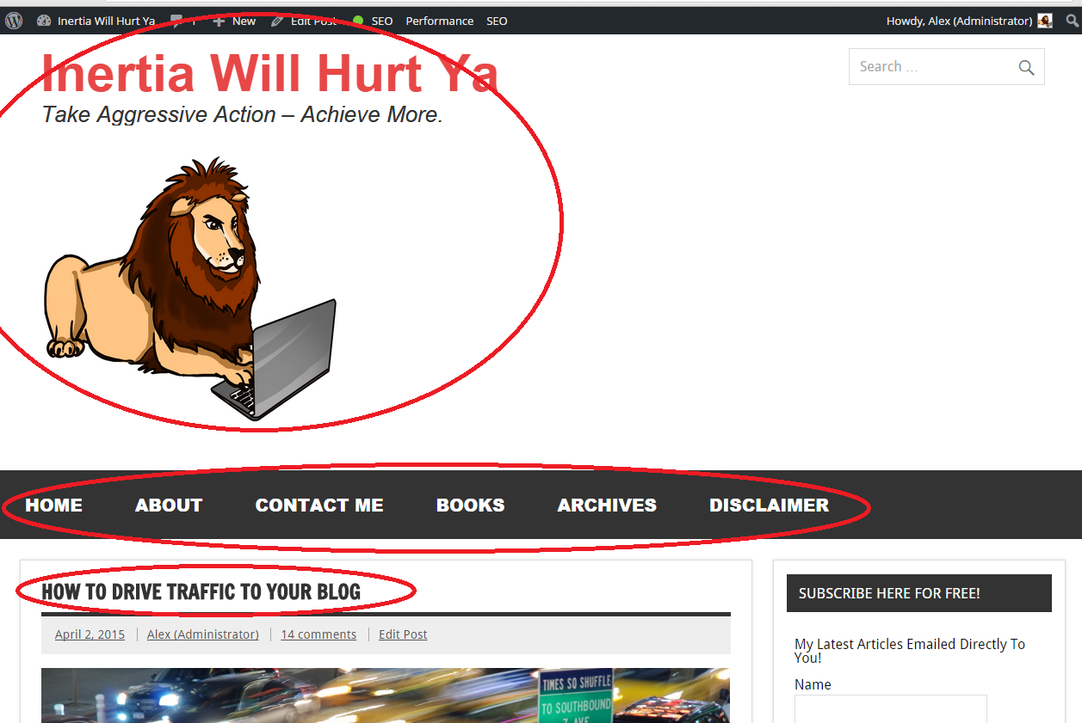Open Alex (Administrator) author link
Viewport: 1082px width, 723px height.
203,634
